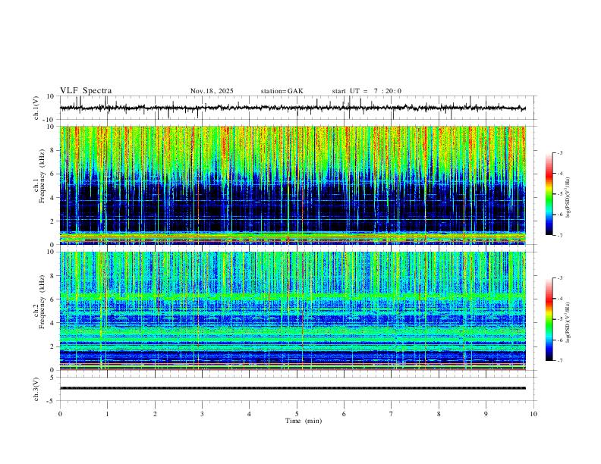The height and width of the screenshot is (464, 601).
Task: Click the ch.1 colorbar 'log(PSD)(V²/Hz)' label
Action: pos(568,197)
